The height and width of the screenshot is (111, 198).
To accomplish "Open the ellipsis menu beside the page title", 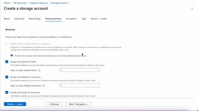I will coord(53,9).
